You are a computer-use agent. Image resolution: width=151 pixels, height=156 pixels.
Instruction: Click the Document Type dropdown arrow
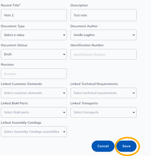click(x=64, y=35)
